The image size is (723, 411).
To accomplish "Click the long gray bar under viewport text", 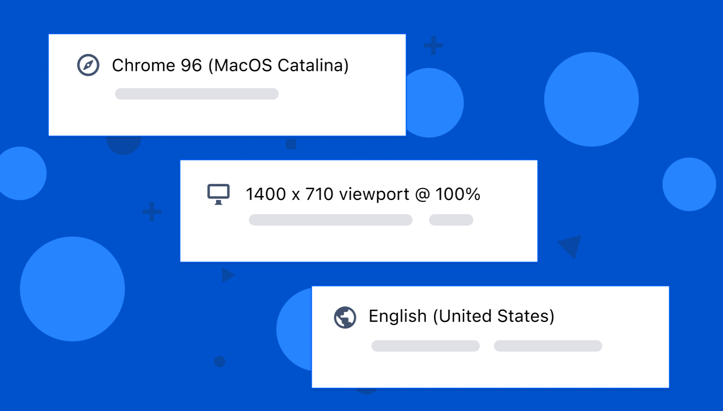I will tap(330, 220).
